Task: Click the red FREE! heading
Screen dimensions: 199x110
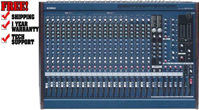Action: tap(15, 6)
